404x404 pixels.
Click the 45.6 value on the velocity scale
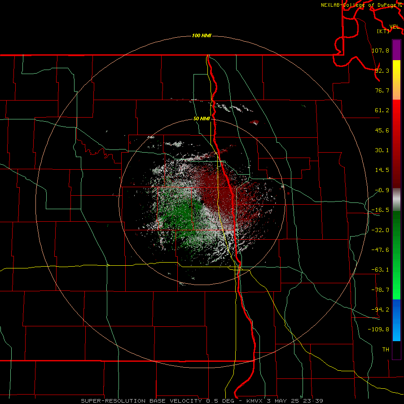[382, 130]
